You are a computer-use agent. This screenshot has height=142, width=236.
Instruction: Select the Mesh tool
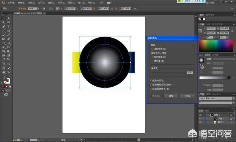click(x=4, y=55)
